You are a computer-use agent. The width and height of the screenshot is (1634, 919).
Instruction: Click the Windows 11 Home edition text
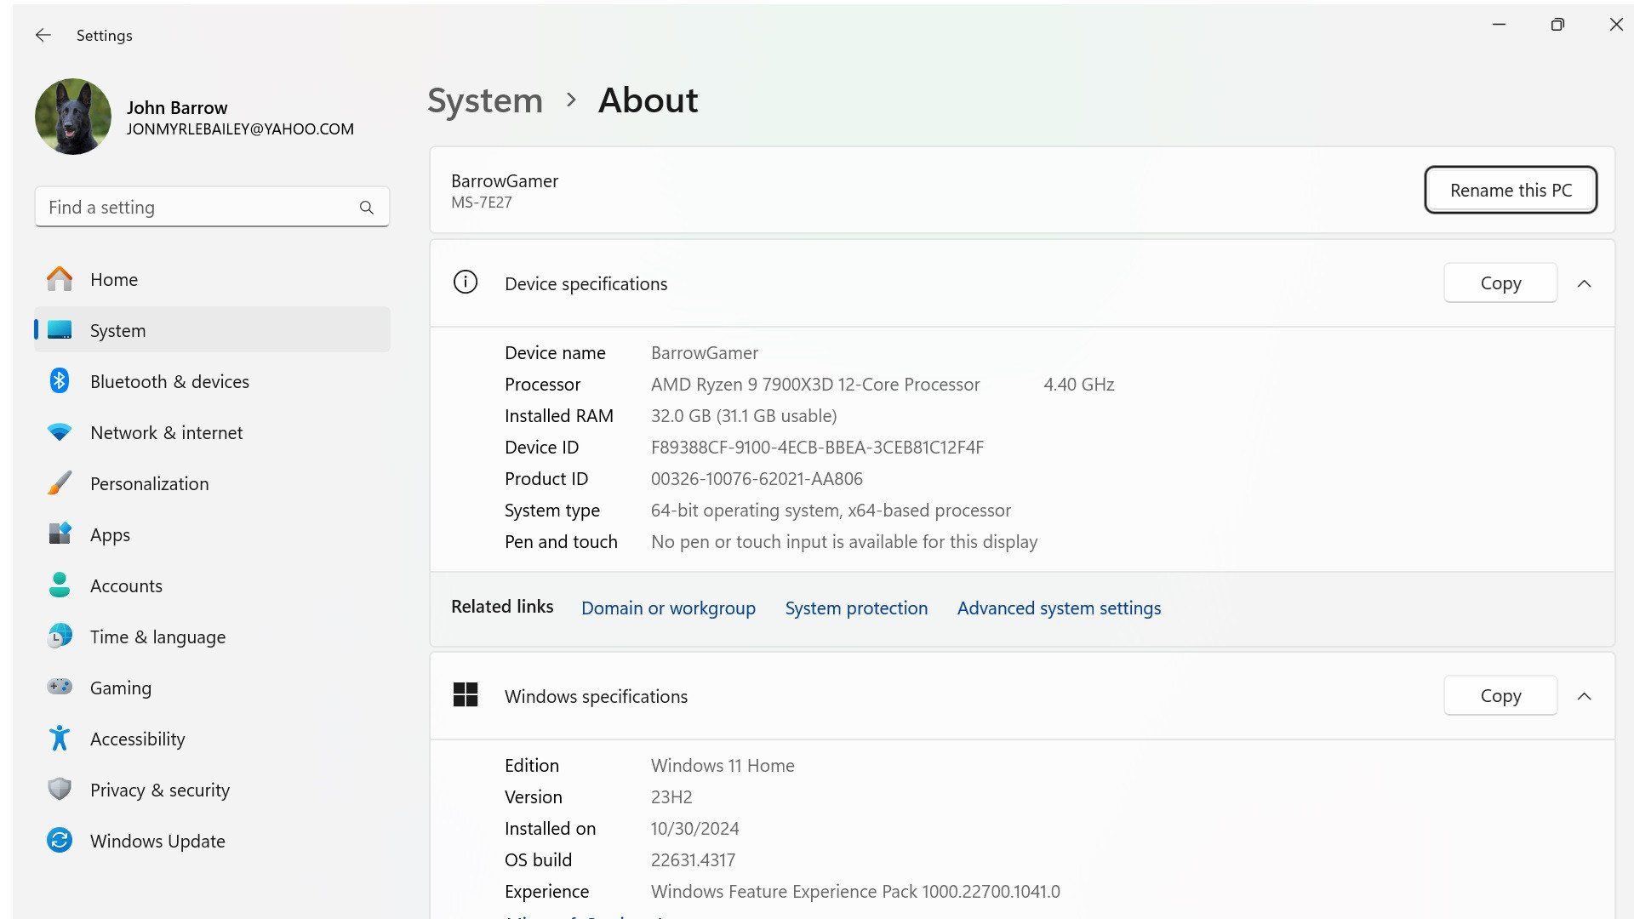723,766
